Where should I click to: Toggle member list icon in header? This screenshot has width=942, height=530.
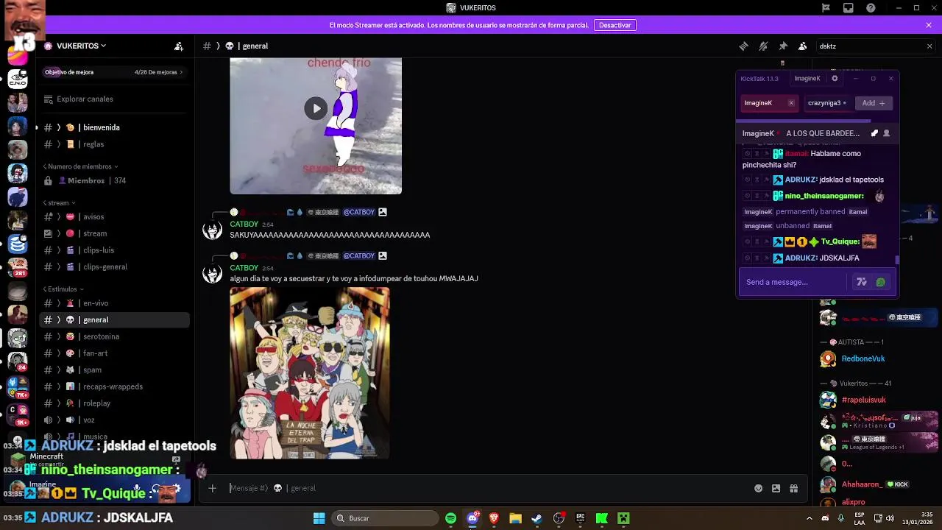point(803,46)
